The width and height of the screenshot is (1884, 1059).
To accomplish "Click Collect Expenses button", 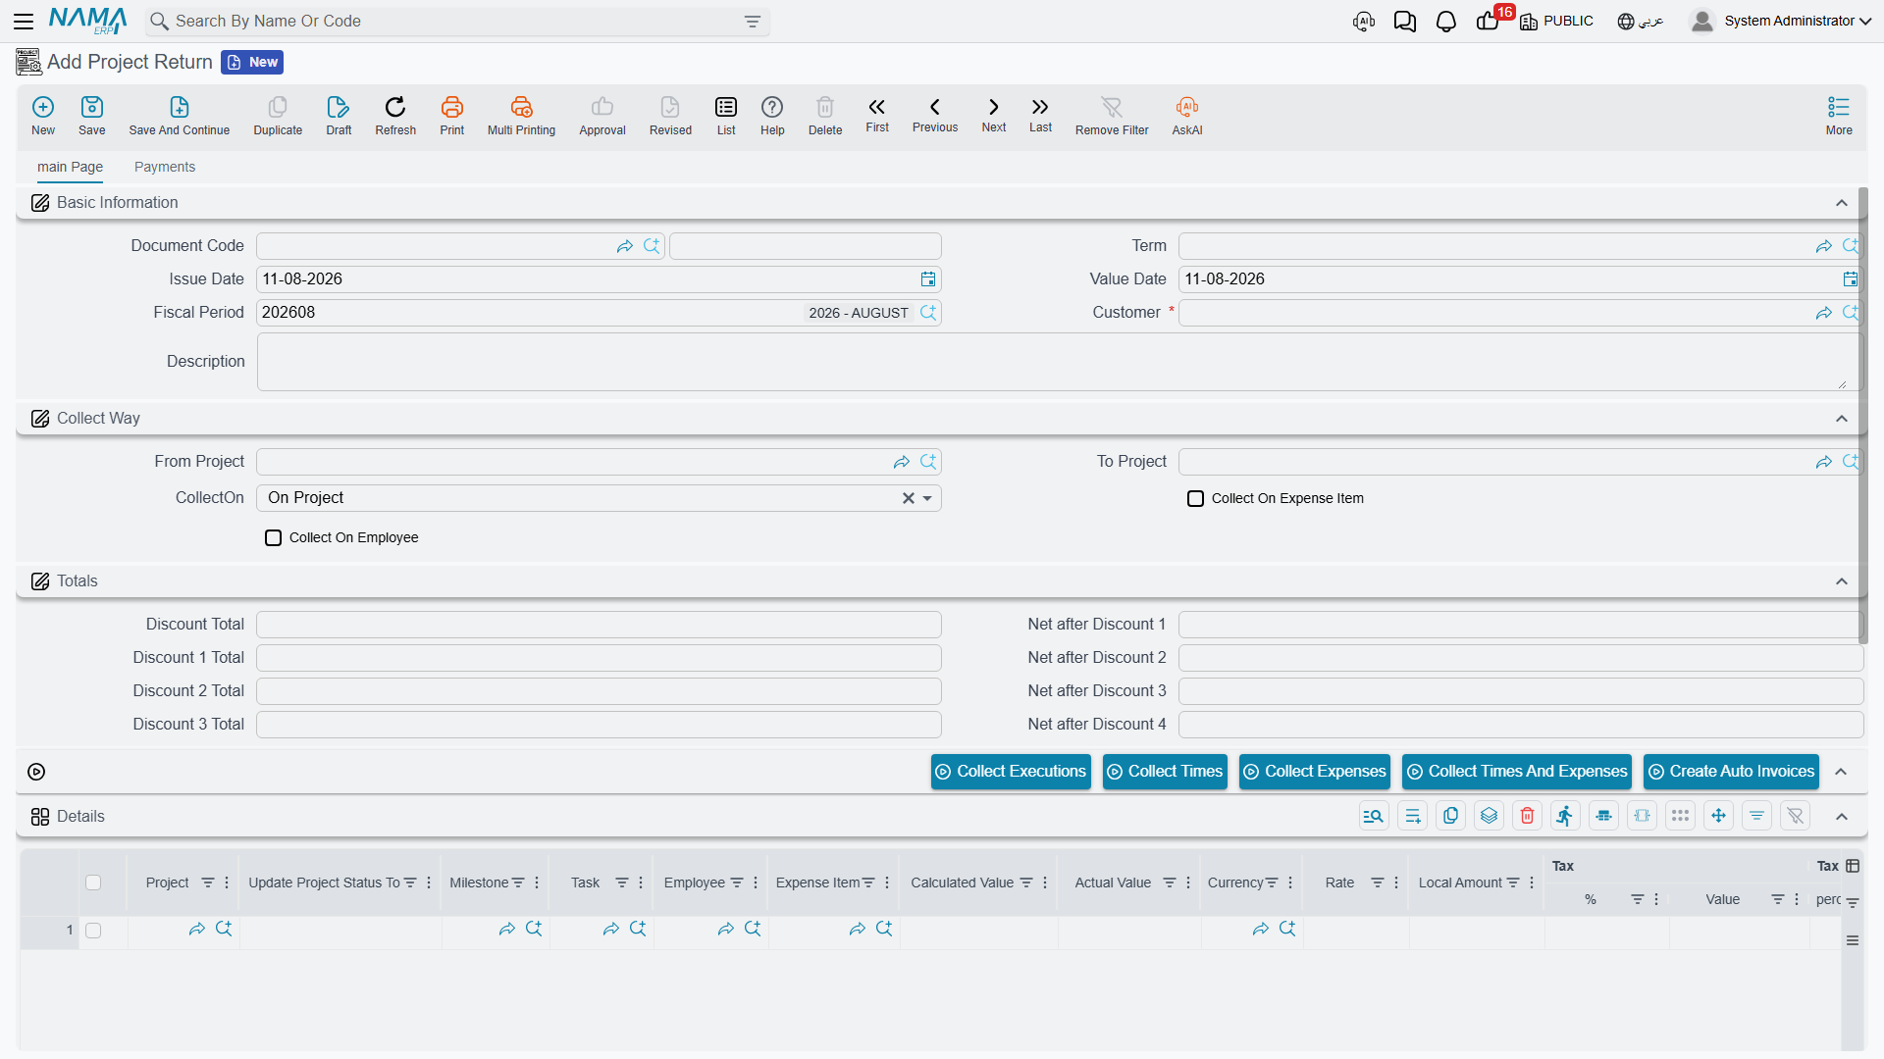I will 1315,772.
